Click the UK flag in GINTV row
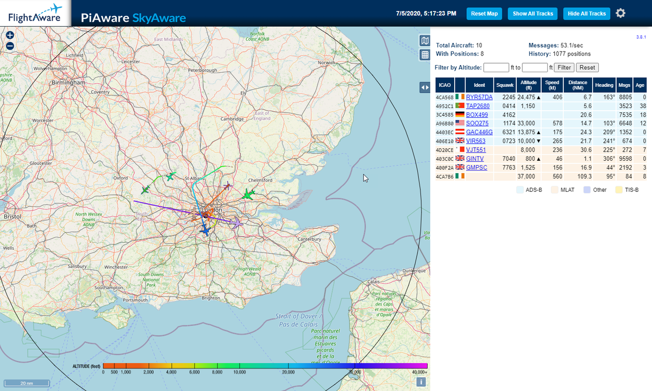Screen dimensions: 652x391 pyautogui.click(x=460, y=159)
